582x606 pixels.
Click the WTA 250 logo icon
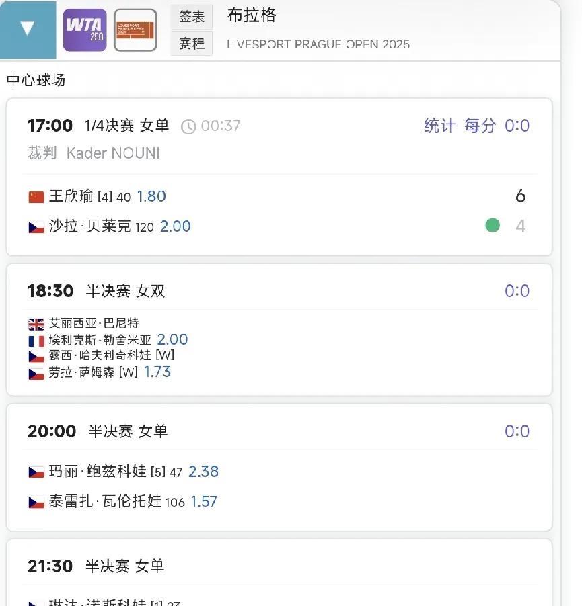(x=84, y=30)
